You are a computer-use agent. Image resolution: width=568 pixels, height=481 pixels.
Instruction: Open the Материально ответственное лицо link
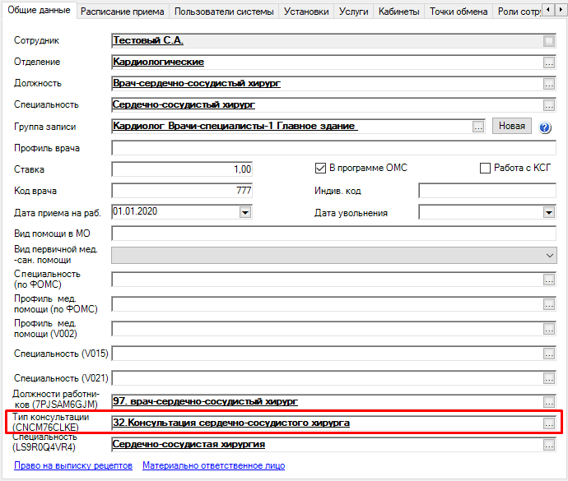pos(214,465)
